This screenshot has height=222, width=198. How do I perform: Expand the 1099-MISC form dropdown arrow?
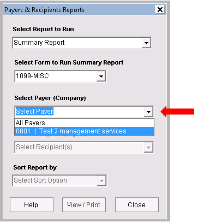101,76
